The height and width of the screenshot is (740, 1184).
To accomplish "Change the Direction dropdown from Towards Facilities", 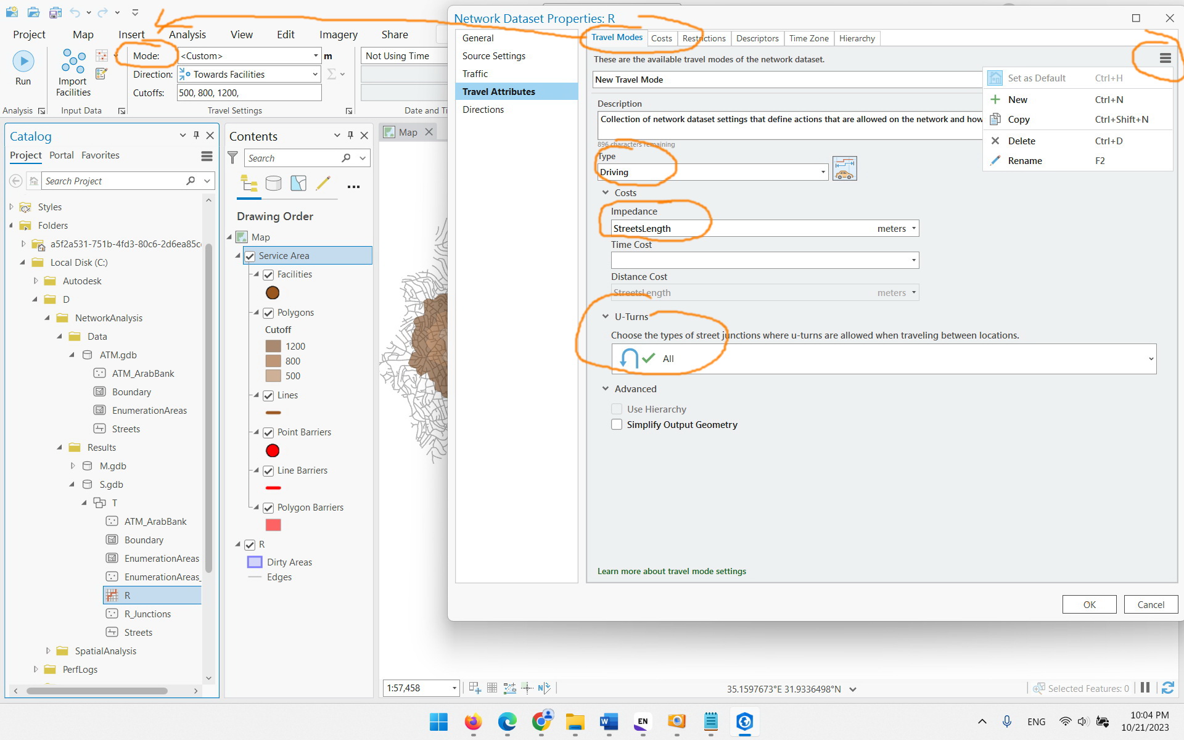I will 315,74.
